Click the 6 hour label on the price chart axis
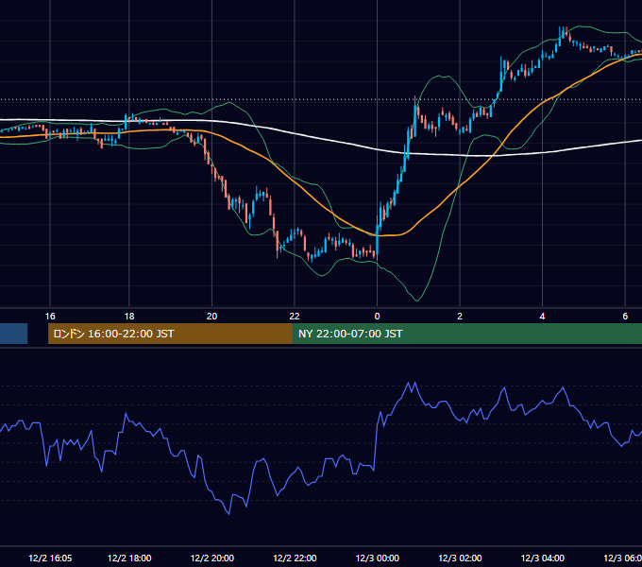642x567 pixels. (x=625, y=317)
